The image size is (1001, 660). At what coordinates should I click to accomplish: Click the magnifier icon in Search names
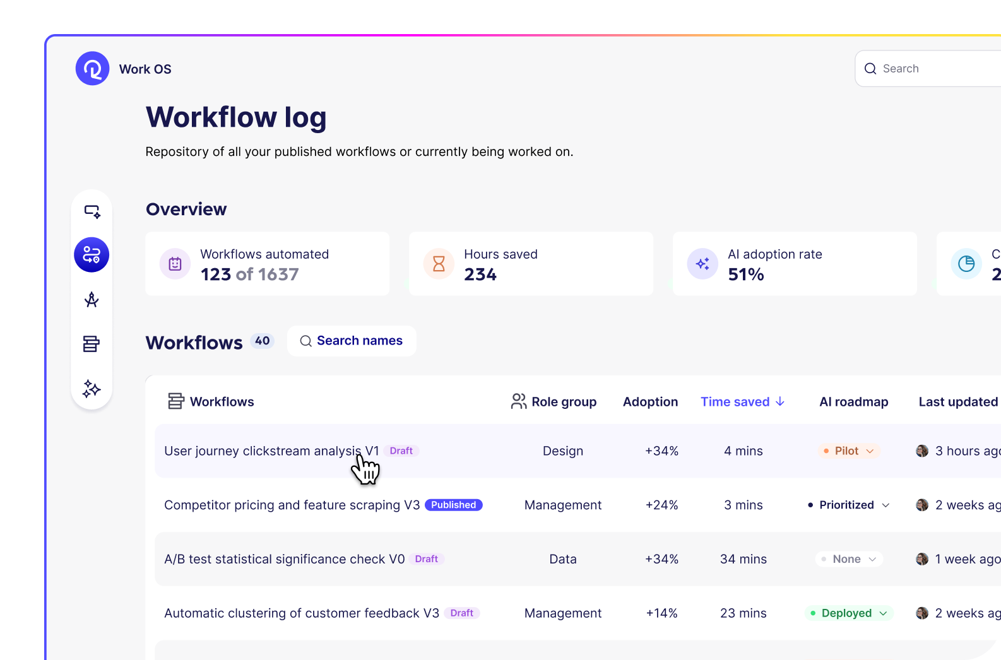[305, 341]
